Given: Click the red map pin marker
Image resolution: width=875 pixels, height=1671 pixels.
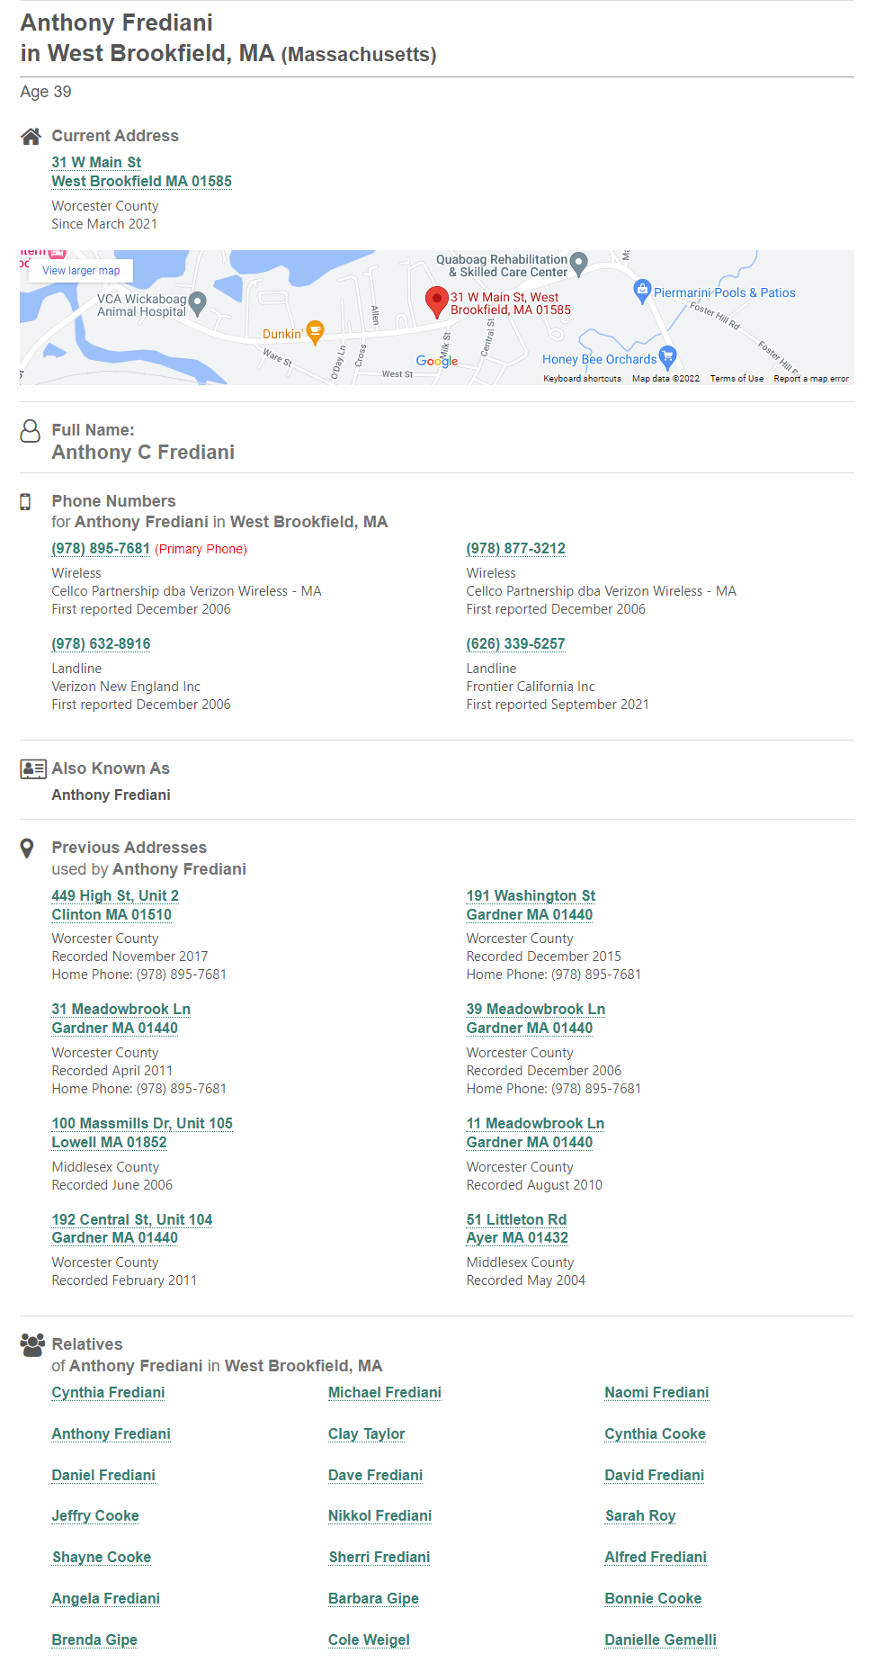Looking at the screenshot, I should [x=436, y=301].
